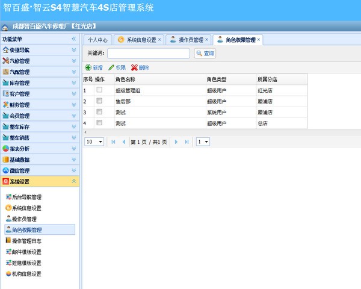Click the 查询 search button
The image size is (361, 289).
coord(205,54)
